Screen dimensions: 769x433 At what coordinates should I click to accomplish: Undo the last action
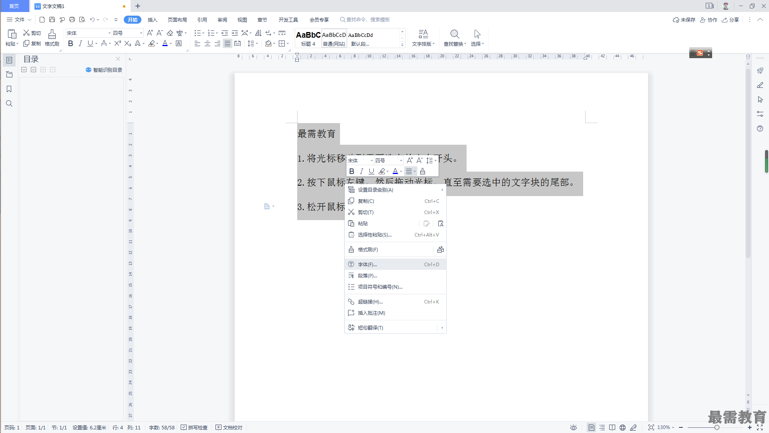click(92, 20)
